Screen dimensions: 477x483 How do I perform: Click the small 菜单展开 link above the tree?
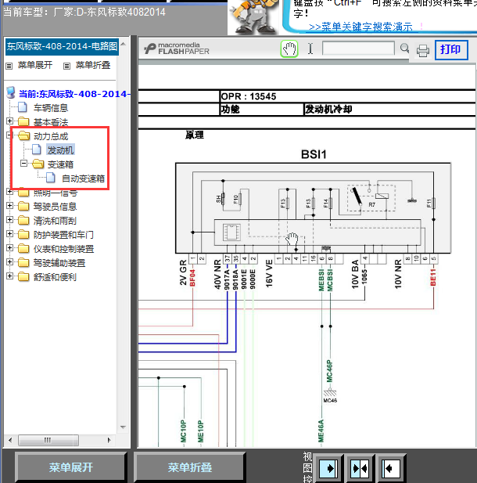pos(35,65)
